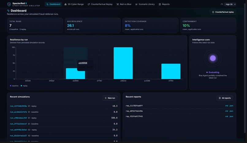Click the cyan replay legend dot

tap(21, 86)
